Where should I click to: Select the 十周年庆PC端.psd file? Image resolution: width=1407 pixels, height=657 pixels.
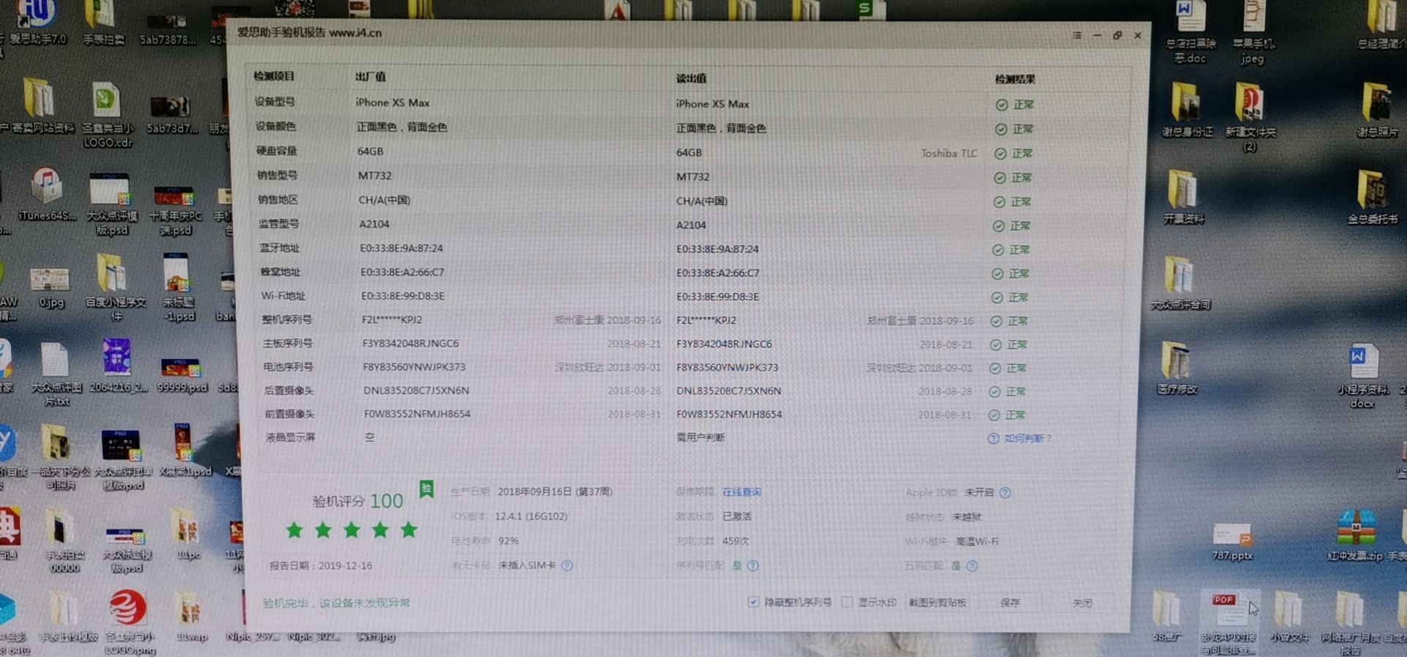point(175,210)
